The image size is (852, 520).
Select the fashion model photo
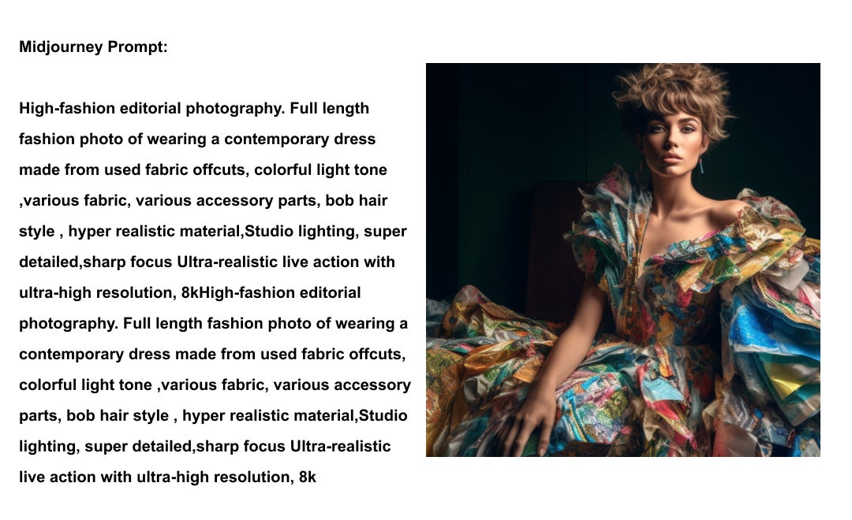pyautogui.click(x=622, y=259)
